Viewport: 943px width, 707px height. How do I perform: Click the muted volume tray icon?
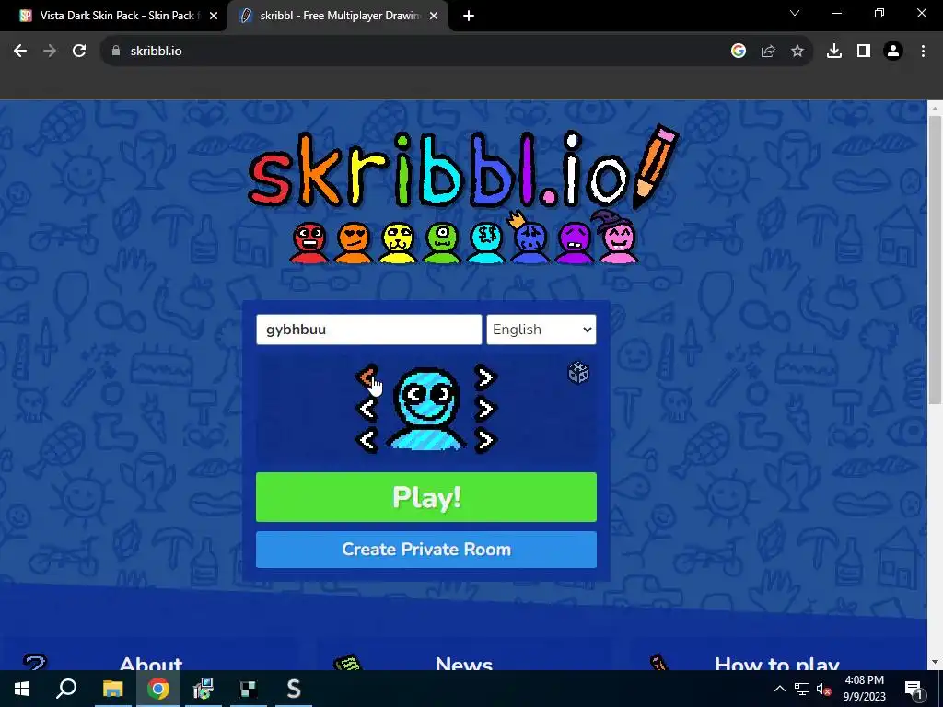pos(824,689)
